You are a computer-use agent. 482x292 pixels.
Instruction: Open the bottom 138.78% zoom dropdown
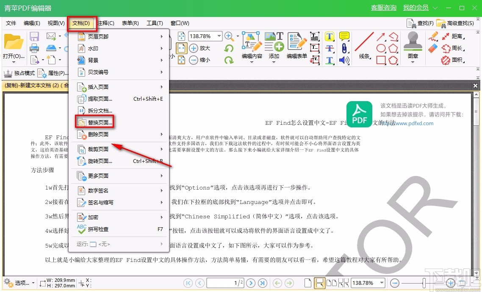(x=382, y=283)
